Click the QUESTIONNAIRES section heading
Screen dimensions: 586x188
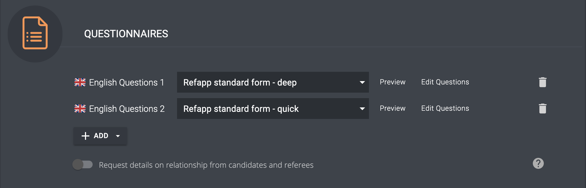[126, 34]
